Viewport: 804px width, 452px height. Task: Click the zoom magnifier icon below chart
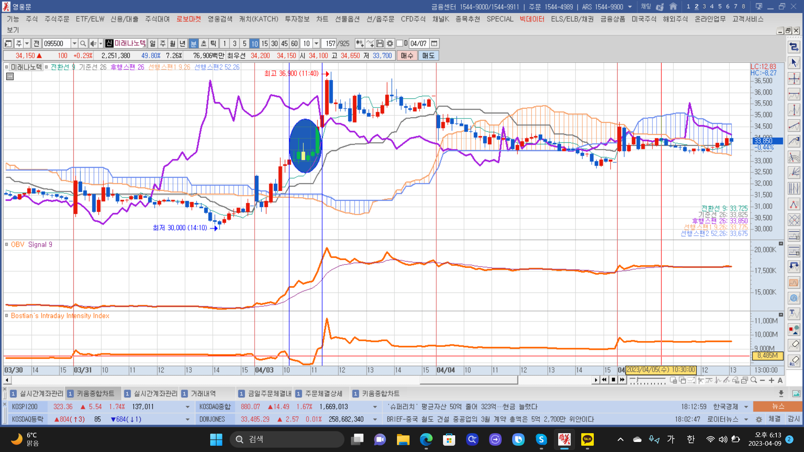(x=754, y=380)
